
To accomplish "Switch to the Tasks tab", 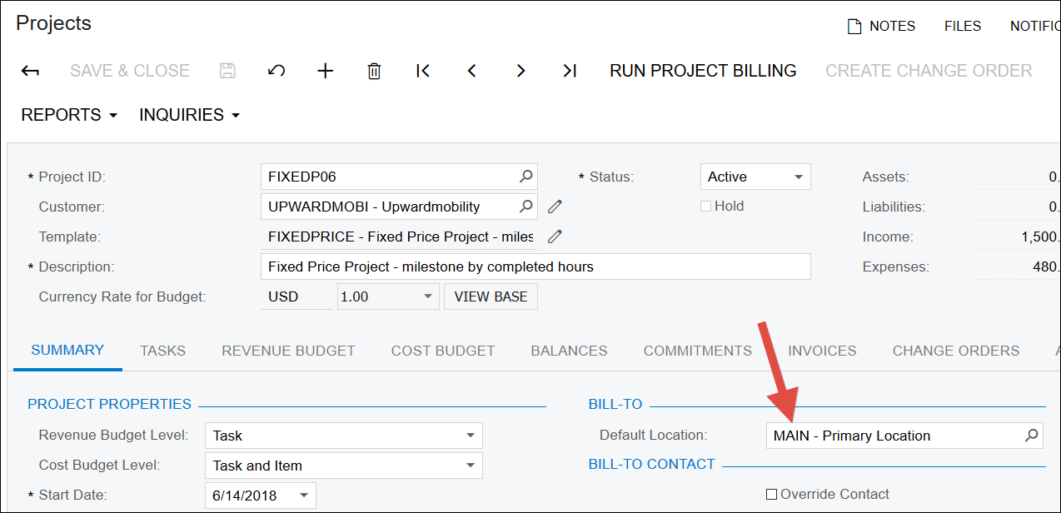I will point(162,351).
